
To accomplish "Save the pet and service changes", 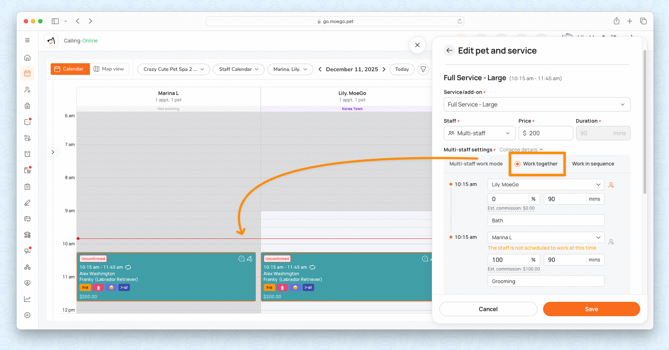I will (x=591, y=309).
